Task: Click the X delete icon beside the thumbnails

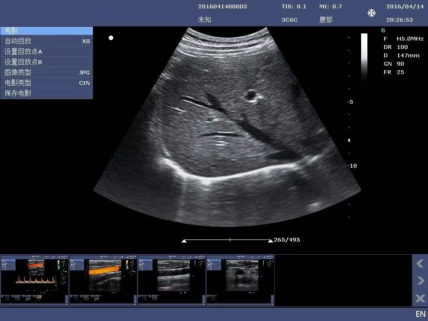Action: click(x=420, y=298)
